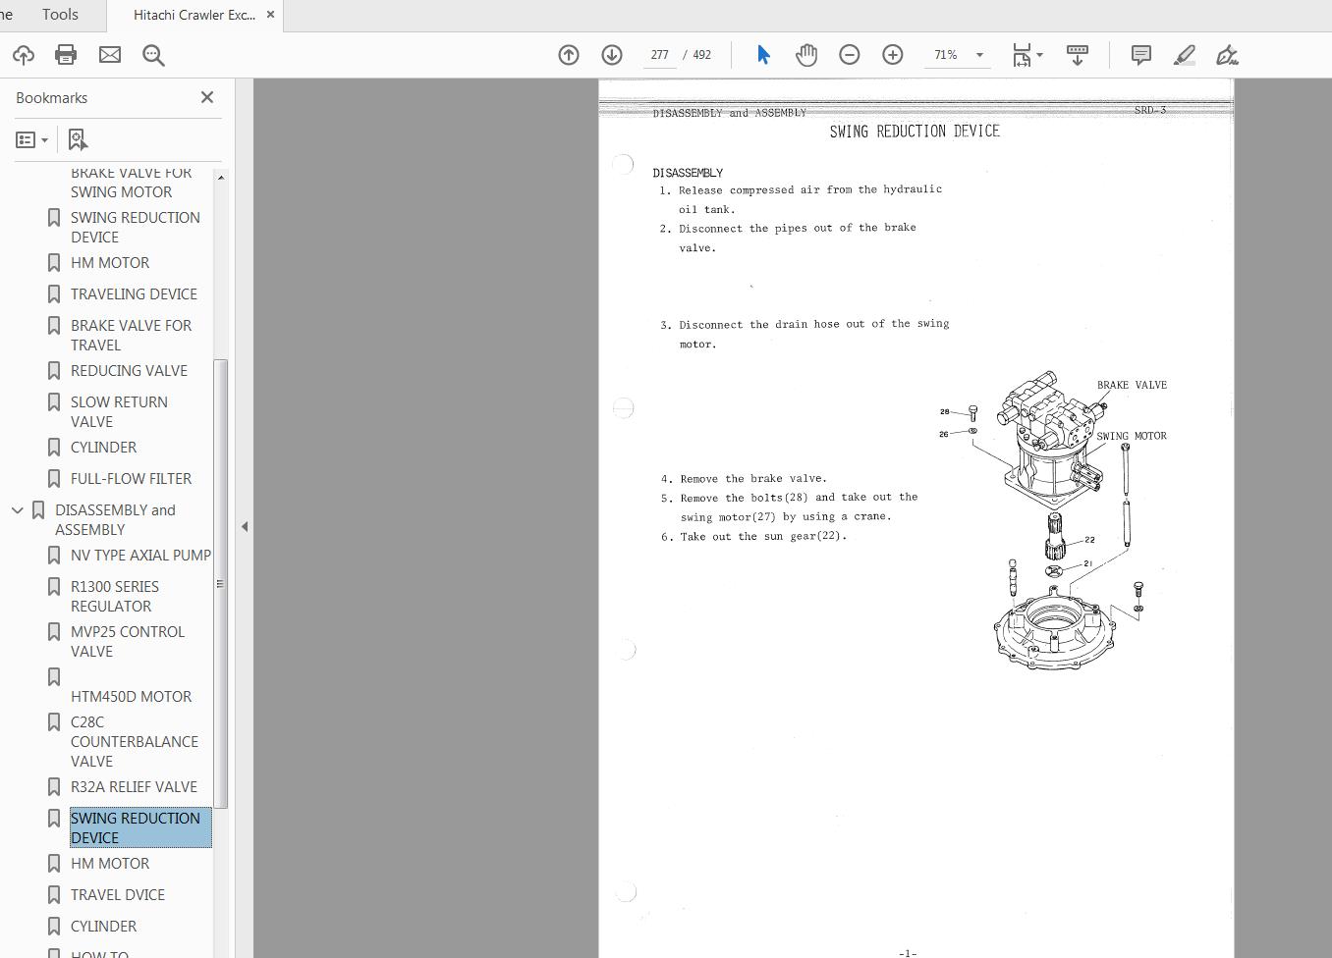Zoom out using the minus icon
The width and height of the screenshot is (1332, 958).
850,55
